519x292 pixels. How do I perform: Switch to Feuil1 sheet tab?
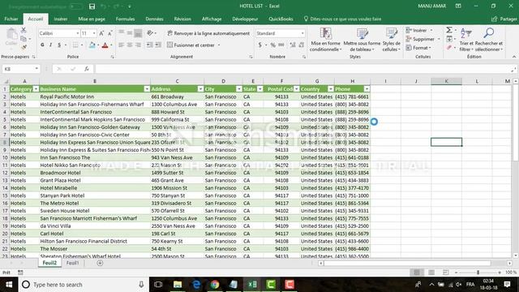tap(72, 263)
